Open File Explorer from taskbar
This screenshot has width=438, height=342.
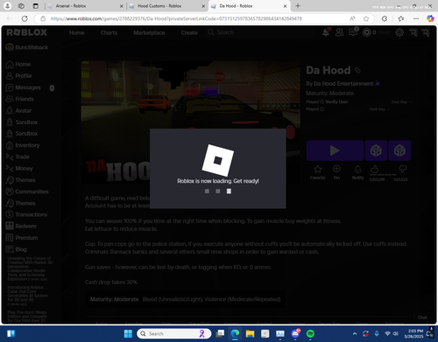(x=250, y=333)
